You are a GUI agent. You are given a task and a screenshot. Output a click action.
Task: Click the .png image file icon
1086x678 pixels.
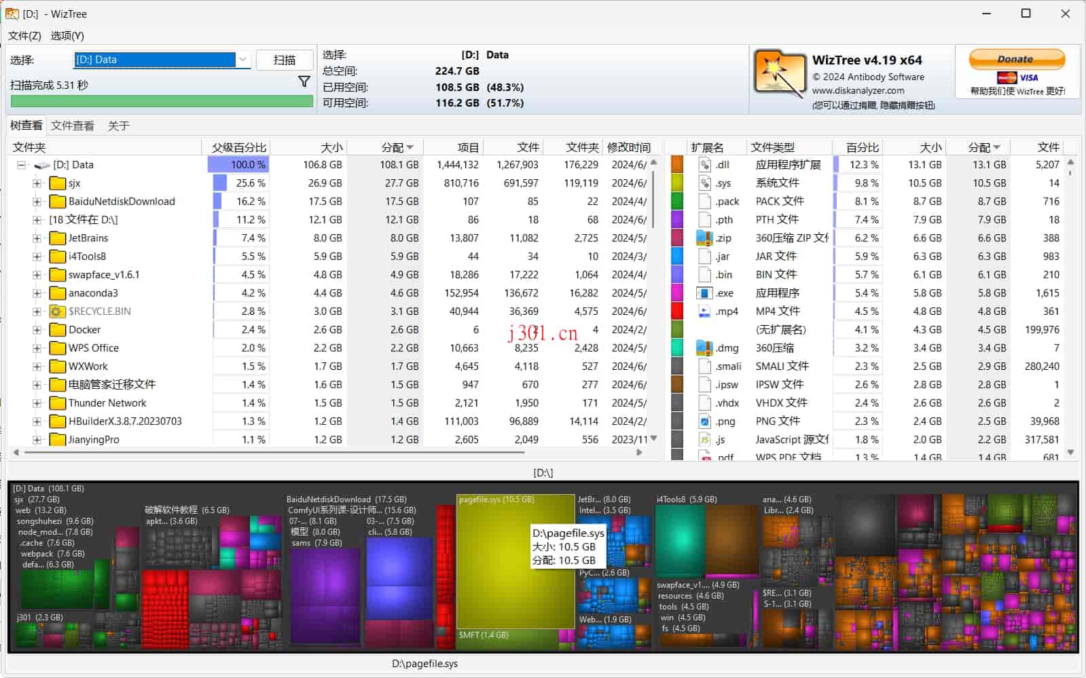tap(704, 421)
